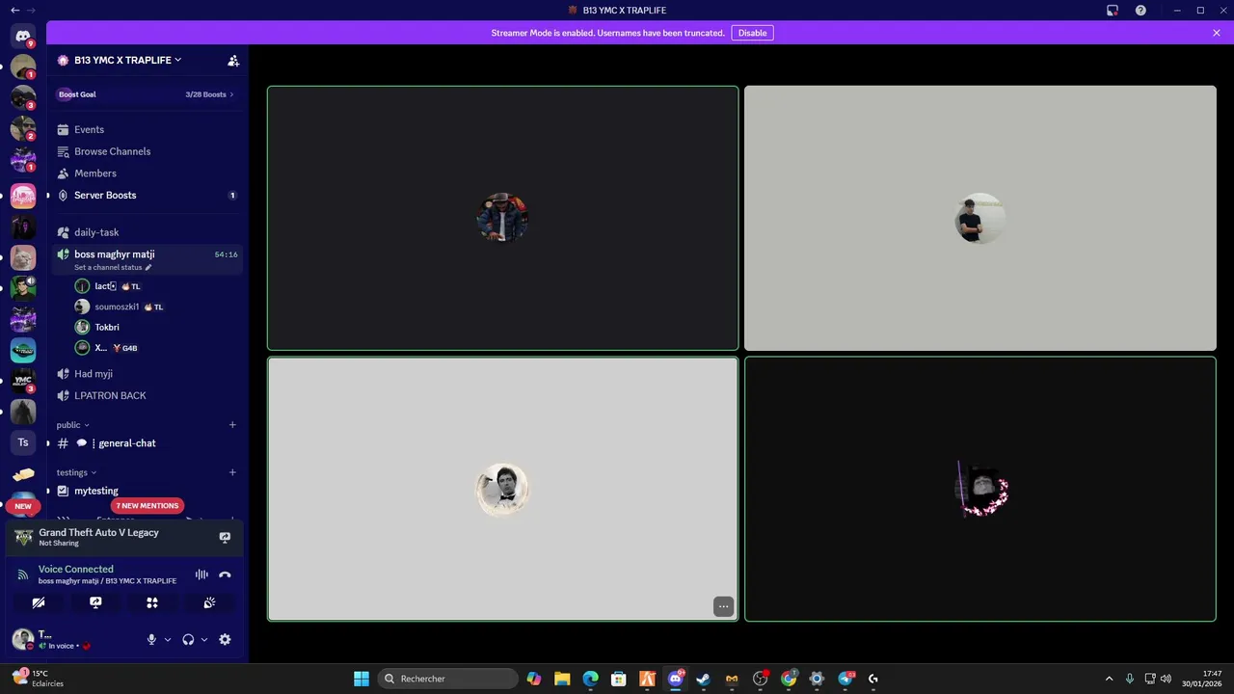Viewport: 1234px width, 694px height.
Task: Open Discord direct messages home icon
Action: (23, 36)
